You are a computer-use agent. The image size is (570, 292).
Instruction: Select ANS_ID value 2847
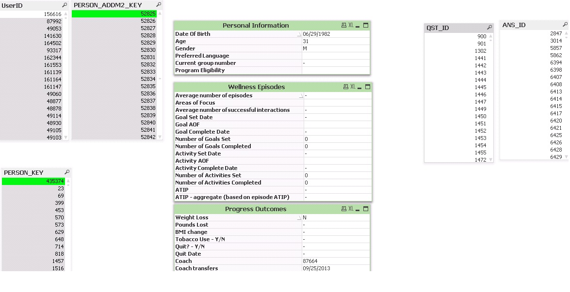[532, 33]
